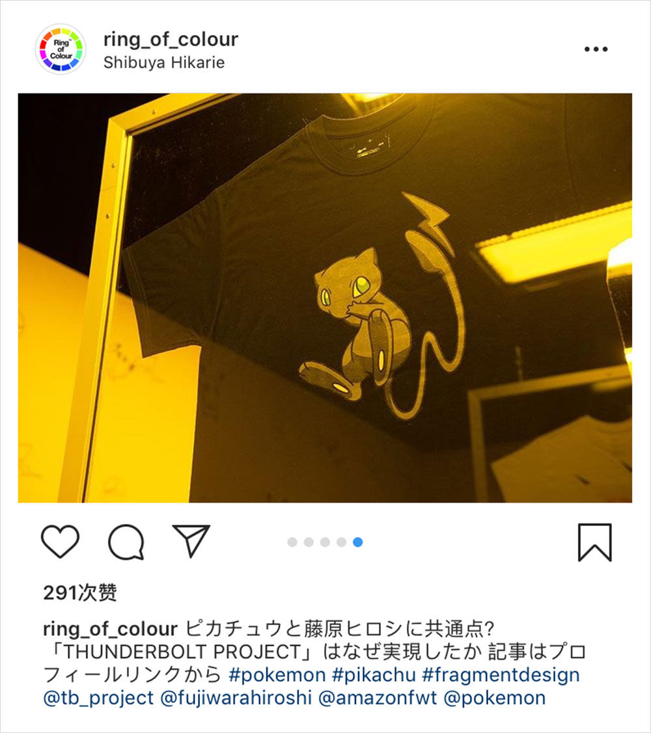
Task: Open the three-dot options menu
Action: pyautogui.click(x=596, y=49)
